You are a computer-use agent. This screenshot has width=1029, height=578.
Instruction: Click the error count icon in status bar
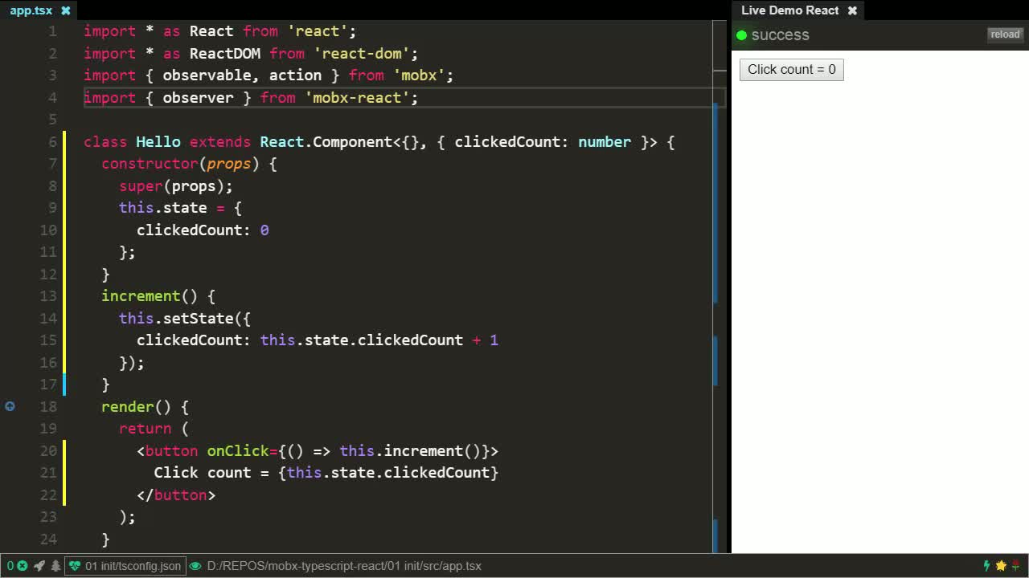coord(22,566)
